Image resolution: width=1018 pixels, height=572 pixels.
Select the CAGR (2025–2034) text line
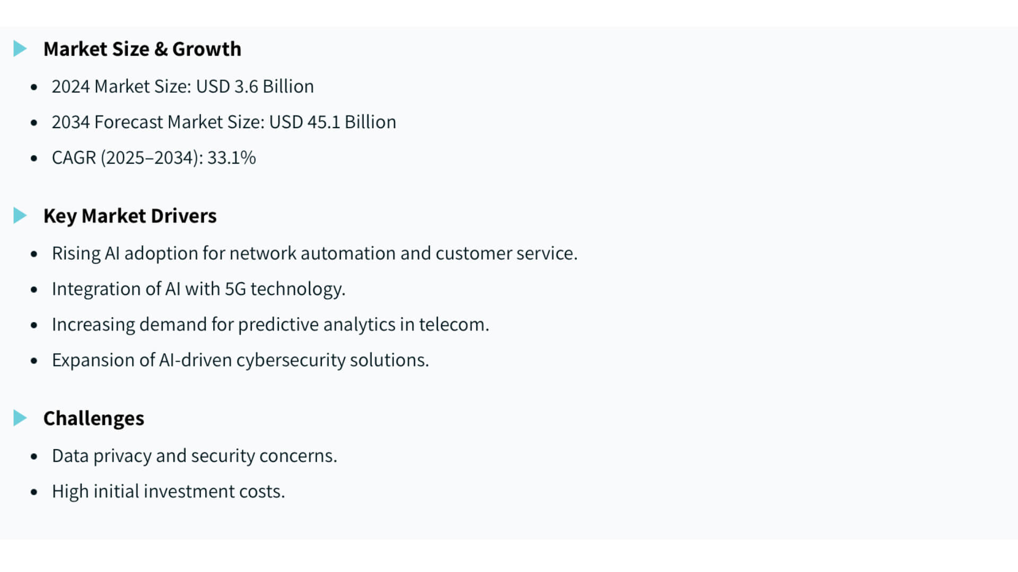pyautogui.click(x=154, y=157)
